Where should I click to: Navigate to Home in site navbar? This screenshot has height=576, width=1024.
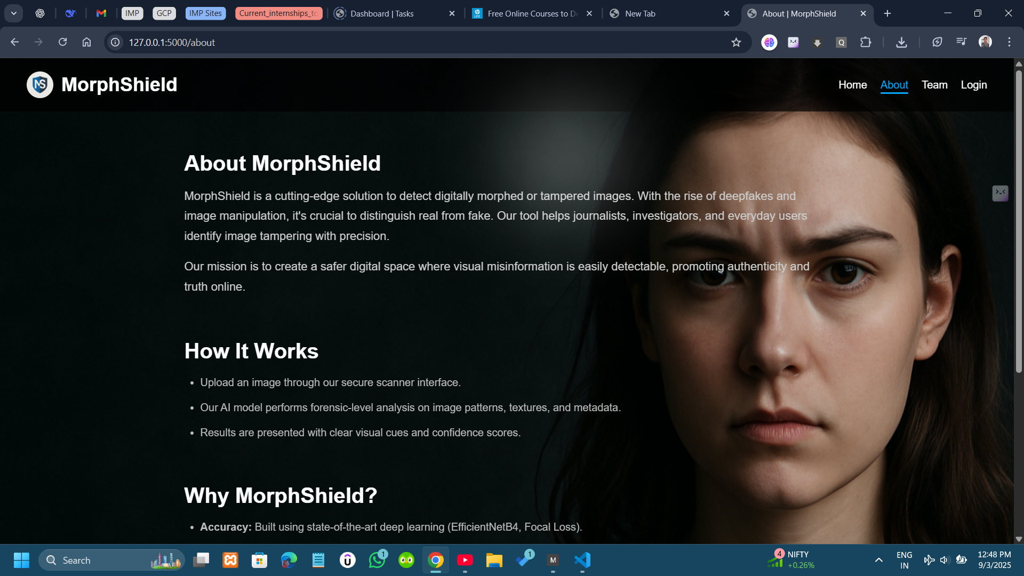click(852, 85)
